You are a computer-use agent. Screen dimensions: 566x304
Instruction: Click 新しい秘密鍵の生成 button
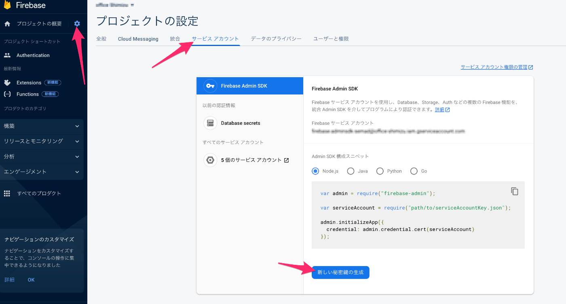[x=340, y=273]
